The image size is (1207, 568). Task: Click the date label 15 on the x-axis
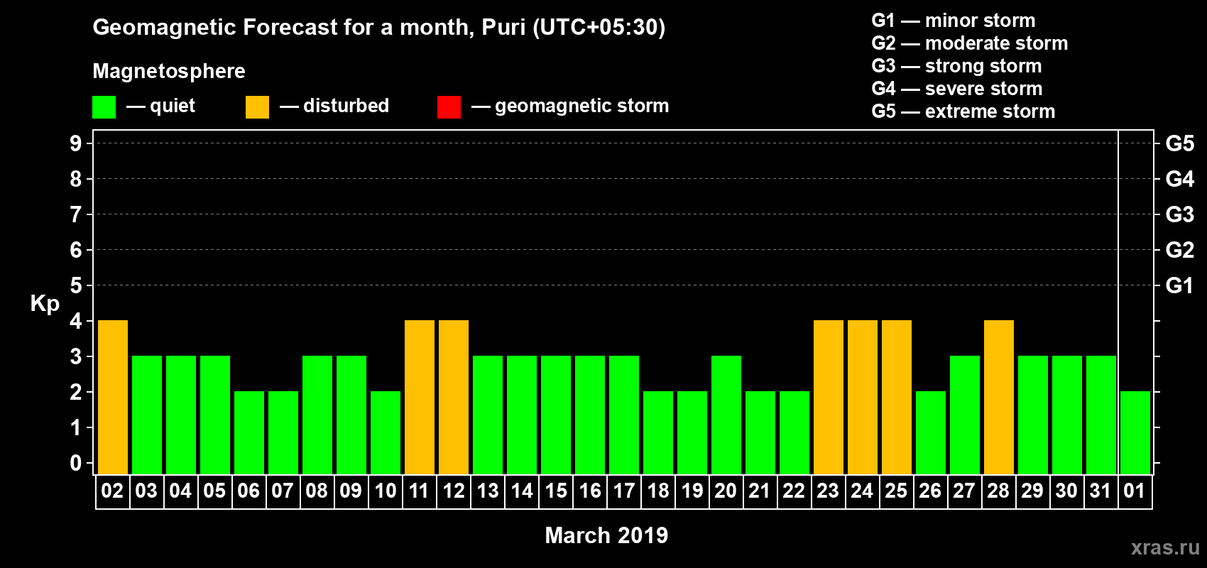(x=556, y=491)
